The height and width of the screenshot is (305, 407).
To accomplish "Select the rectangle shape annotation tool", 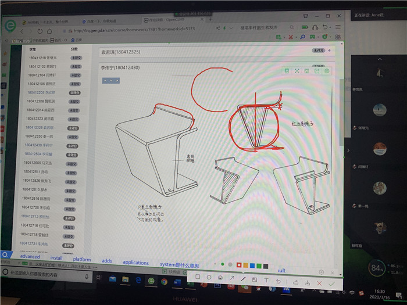I will point(198,278).
